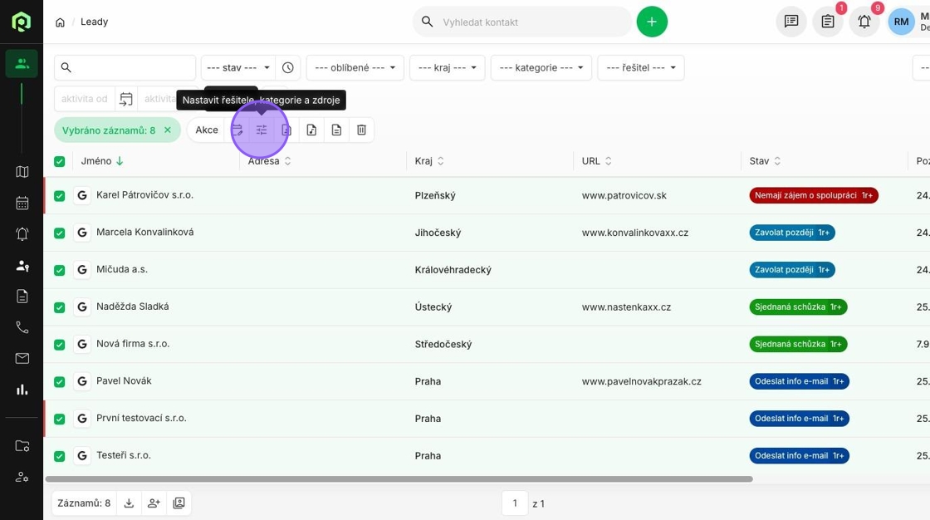Open the bar chart statistics sidebar icon
The width and height of the screenshot is (930, 520).
(x=22, y=390)
